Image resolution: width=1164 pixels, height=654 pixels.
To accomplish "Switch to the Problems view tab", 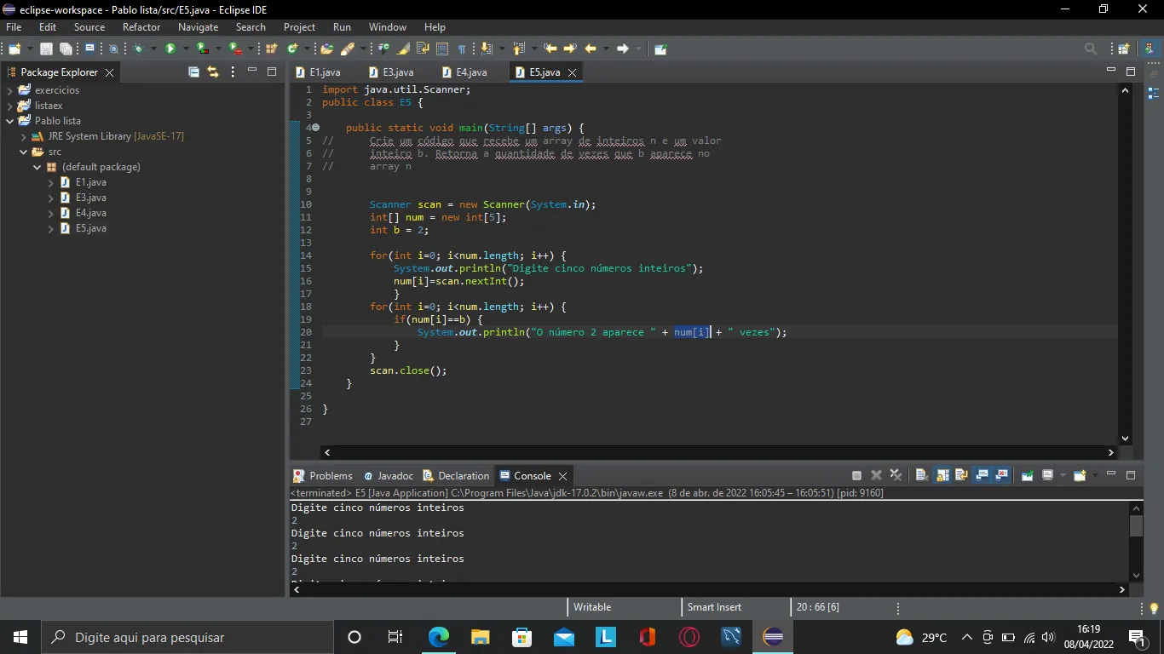I will 323,476.
